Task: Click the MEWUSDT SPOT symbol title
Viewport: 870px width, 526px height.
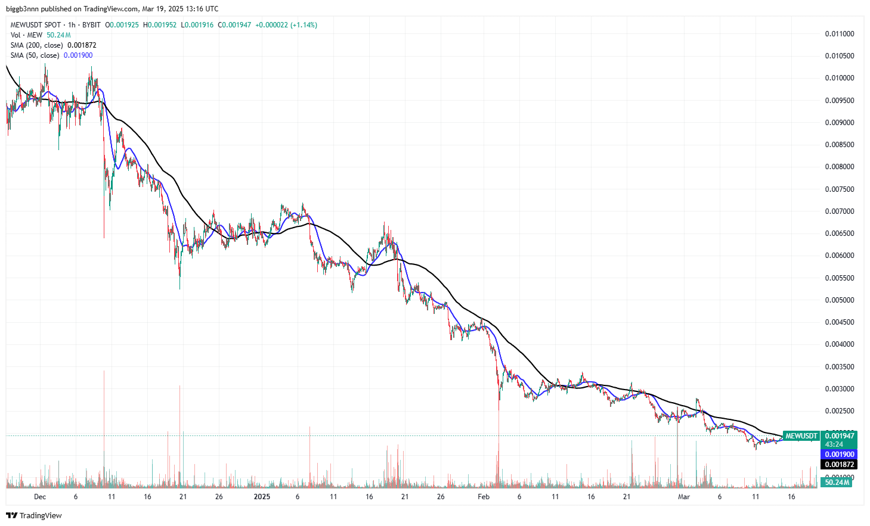Action: point(36,25)
